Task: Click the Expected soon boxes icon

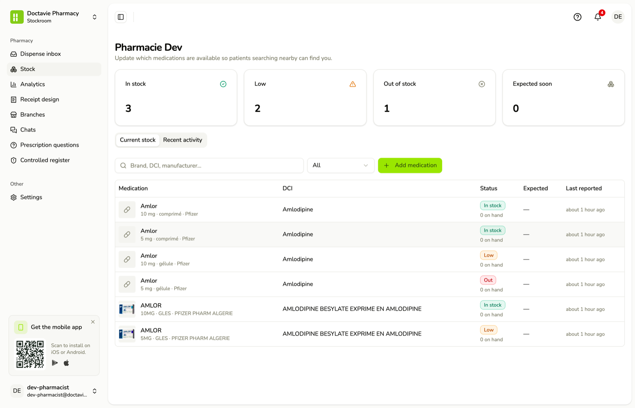Action: 611,84
